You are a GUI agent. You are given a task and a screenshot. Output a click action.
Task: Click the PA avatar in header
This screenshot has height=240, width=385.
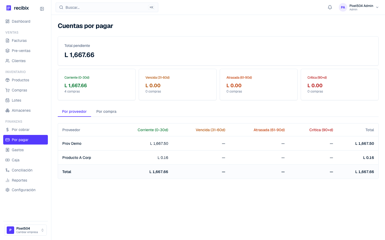343,7
